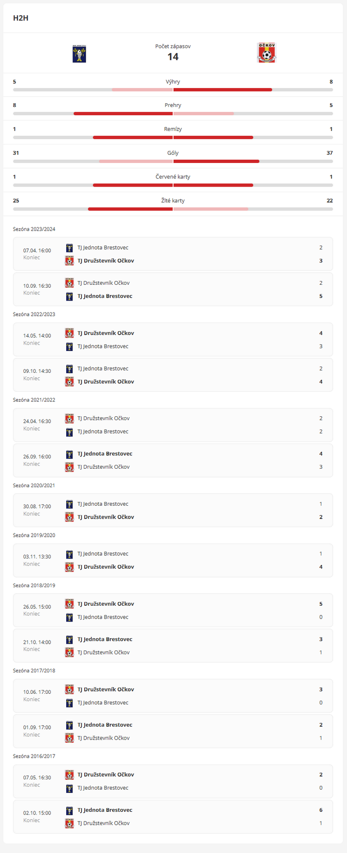
Task: Open TJ Jednota Brestovec in the 30.08. 17:00 match
Action: coord(103,504)
